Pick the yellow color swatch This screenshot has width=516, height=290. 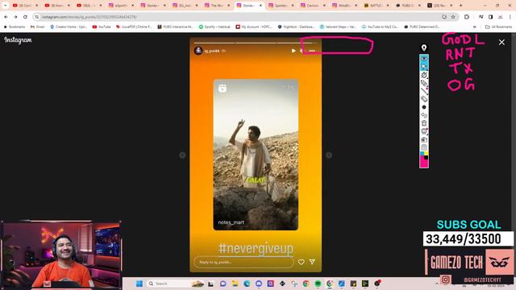click(427, 154)
